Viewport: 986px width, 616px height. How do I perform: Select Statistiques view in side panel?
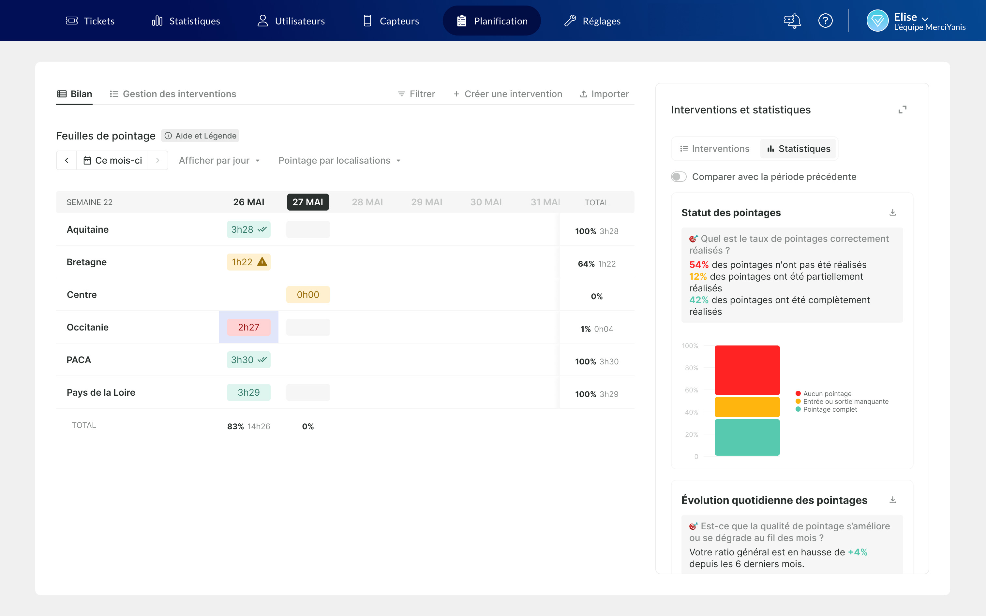click(798, 149)
